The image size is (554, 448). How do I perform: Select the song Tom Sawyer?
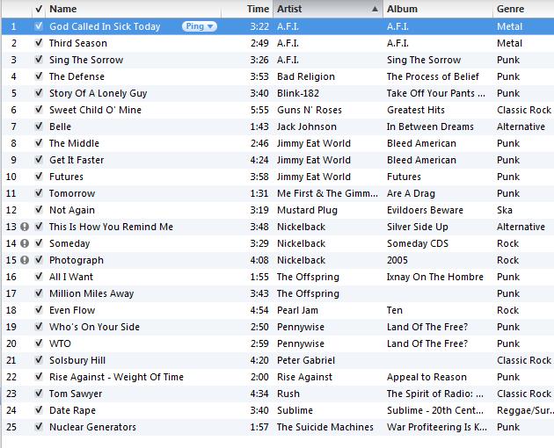click(x=76, y=394)
